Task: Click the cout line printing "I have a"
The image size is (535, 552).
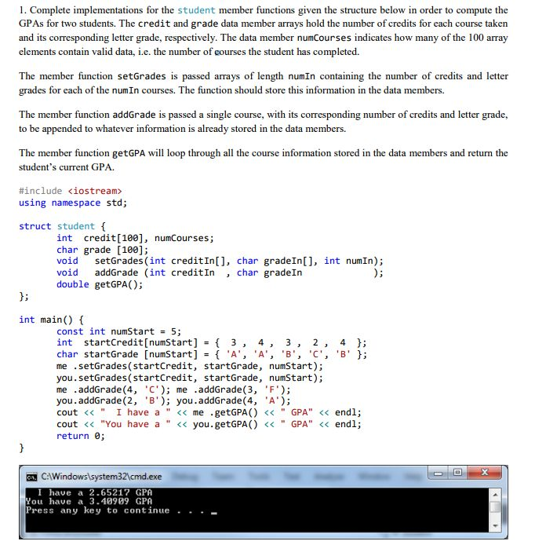Action: 209,412
